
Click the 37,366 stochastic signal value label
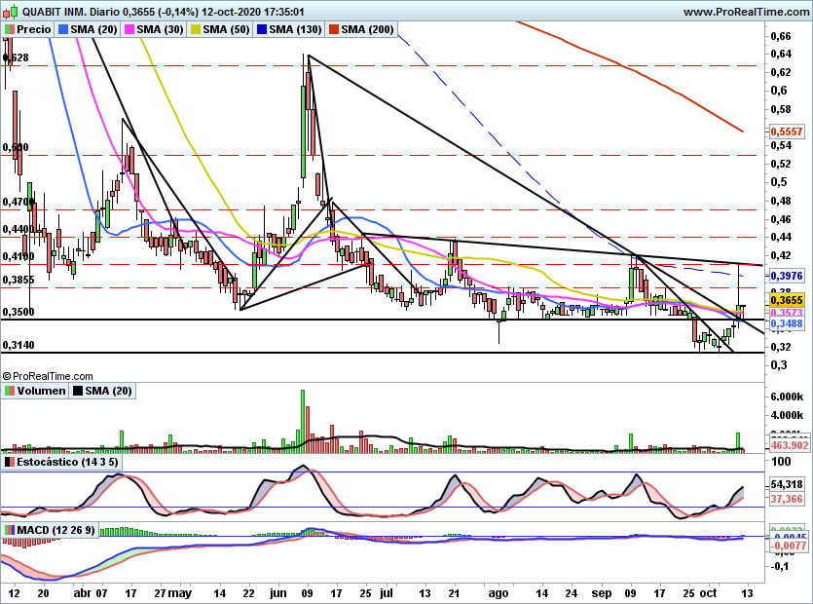coord(787,499)
